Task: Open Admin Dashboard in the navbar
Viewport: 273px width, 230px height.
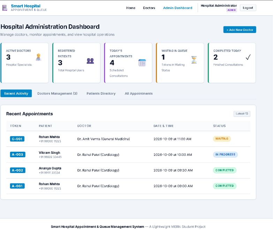Action: coord(177,8)
